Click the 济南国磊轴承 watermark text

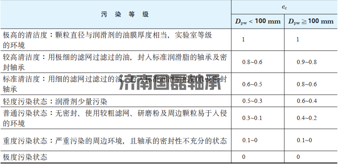(170, 83)
